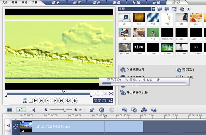This screenshot has height=135, width=206.
Task: Step back one frame
Action: click(48, 101)
